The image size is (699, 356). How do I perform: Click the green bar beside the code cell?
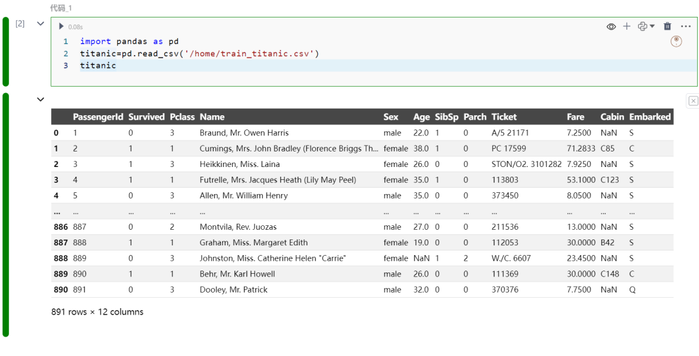6,52
